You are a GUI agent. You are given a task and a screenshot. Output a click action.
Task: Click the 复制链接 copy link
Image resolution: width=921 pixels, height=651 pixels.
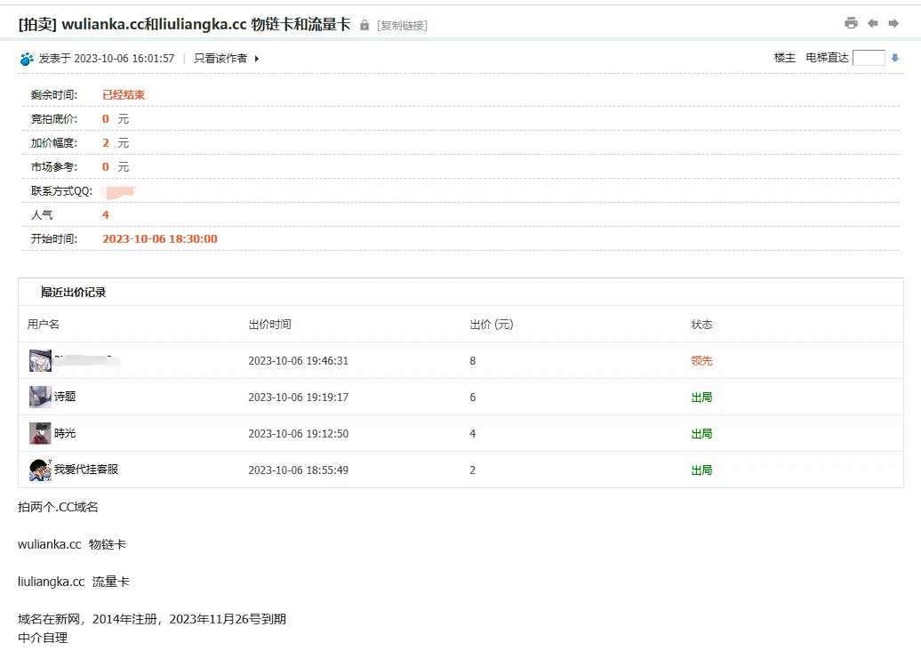coord(403,26)
